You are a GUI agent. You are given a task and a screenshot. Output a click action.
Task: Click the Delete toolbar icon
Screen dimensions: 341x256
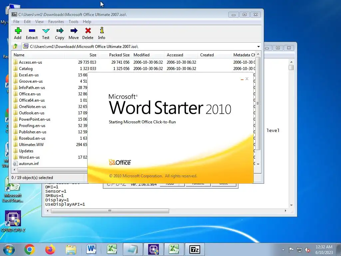(x=88, y=33)
